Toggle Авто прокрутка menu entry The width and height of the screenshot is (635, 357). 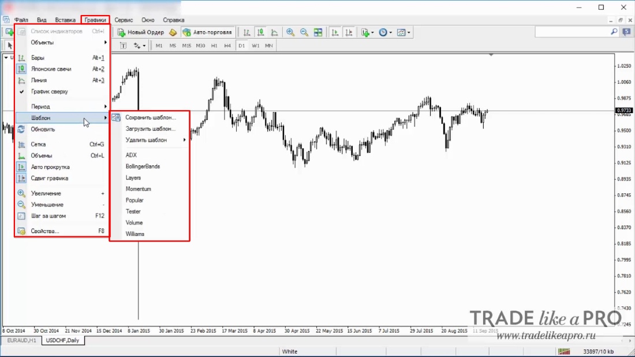coord(62,167)
